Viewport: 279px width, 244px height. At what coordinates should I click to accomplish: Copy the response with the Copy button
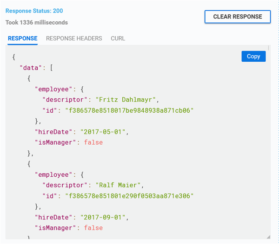point(253,57)
